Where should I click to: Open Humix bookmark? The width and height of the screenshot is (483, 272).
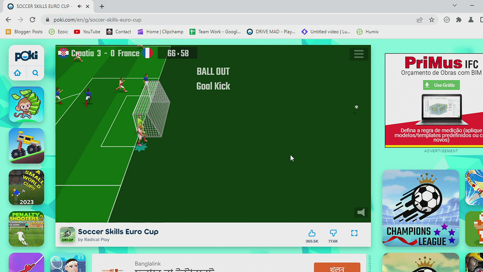coord(368,32)
